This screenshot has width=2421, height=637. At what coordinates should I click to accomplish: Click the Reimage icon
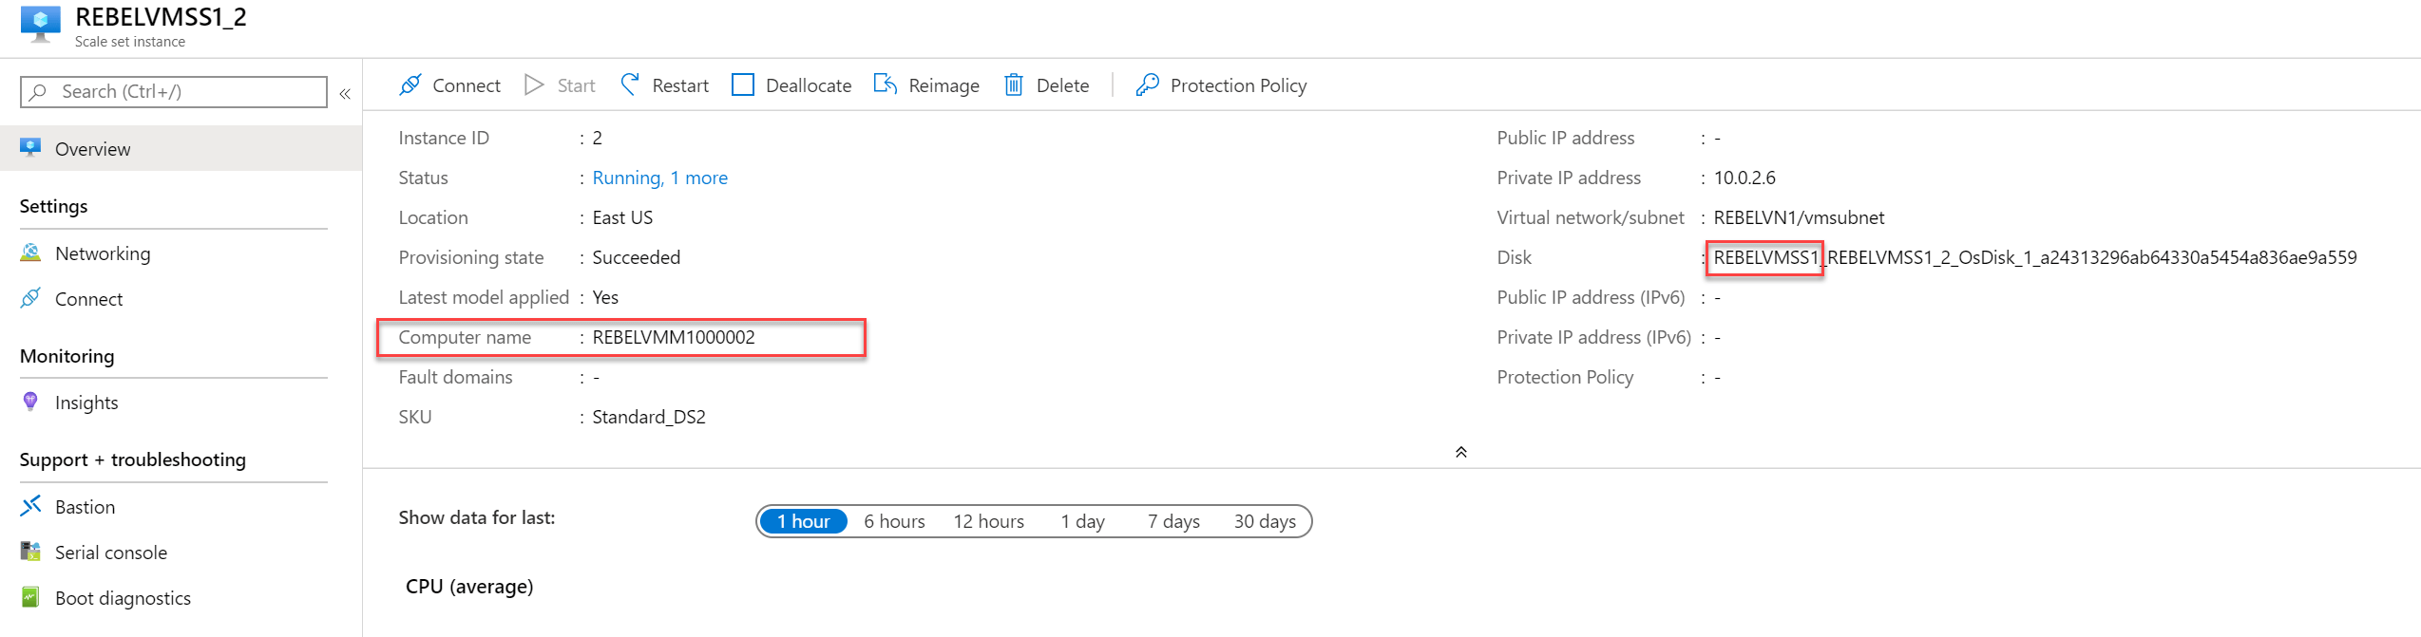(x=886, y=84)
